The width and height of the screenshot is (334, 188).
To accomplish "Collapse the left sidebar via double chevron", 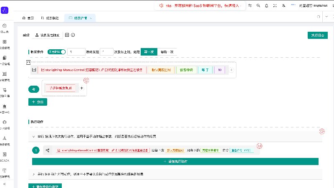I will [x=5, y=184].
